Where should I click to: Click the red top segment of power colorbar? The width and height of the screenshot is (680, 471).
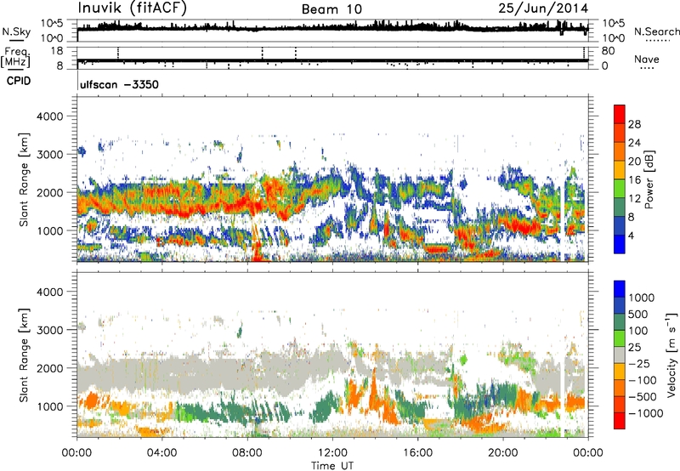pos(620,115)
